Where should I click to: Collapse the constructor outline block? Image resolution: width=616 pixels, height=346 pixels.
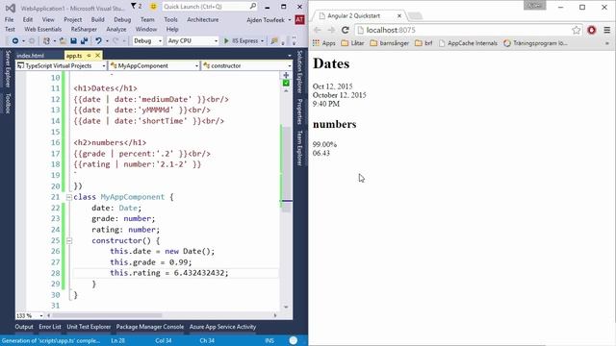click(x=68, y=240)
